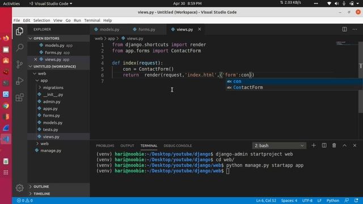363x204 pixels.
Task: Click the errors and warnings status indicator
Action: coord(25,201)
